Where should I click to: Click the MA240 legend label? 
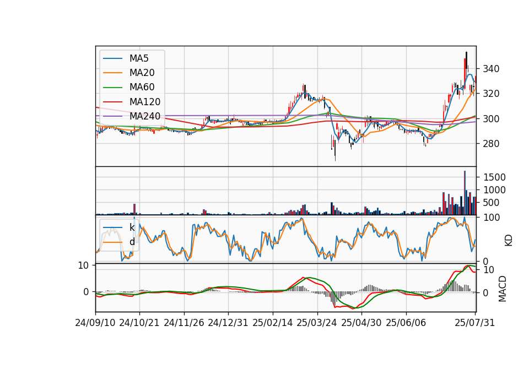tap(145, 116)
